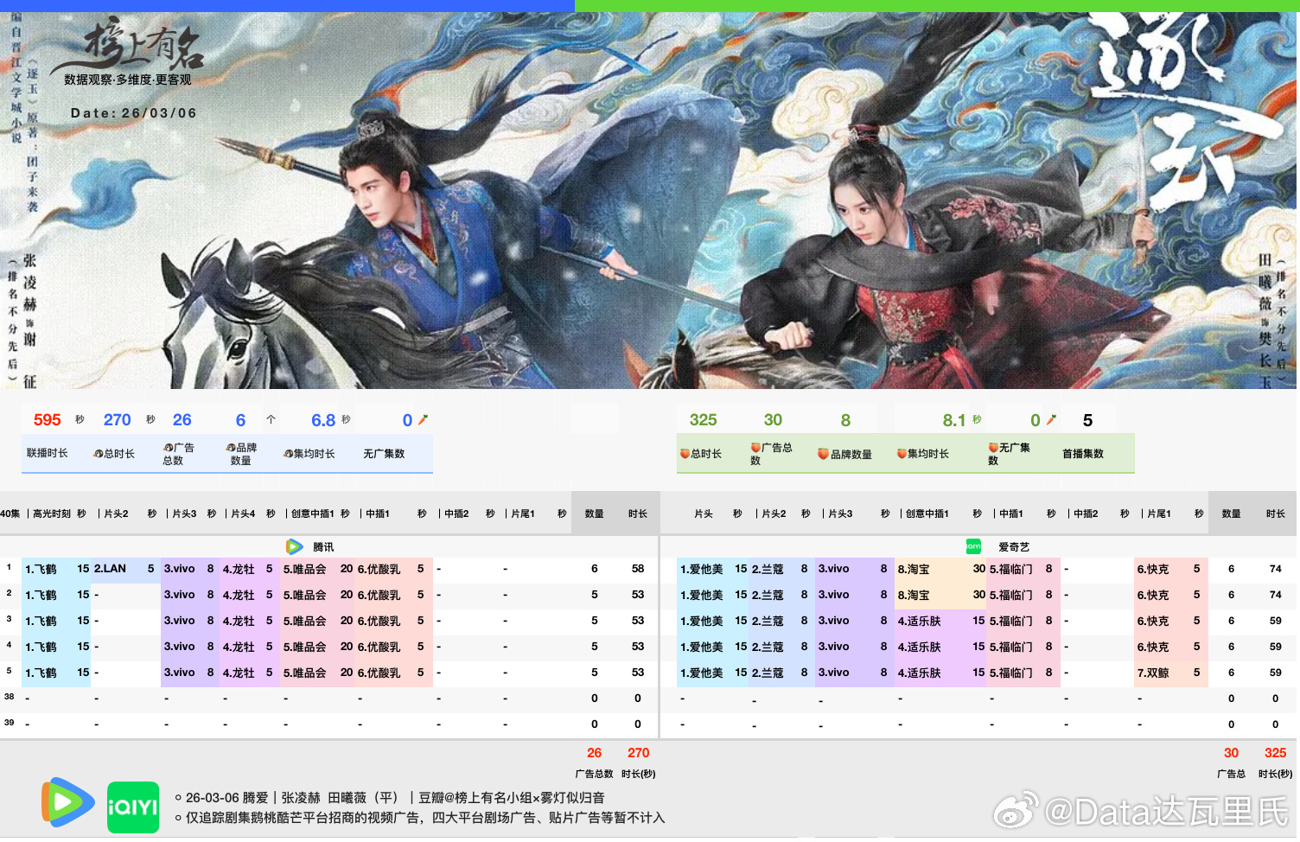Viewport: 1300px width, 842px height.
Task: Click the blue 无广集数 label under the 0
Action: point(384,454)
